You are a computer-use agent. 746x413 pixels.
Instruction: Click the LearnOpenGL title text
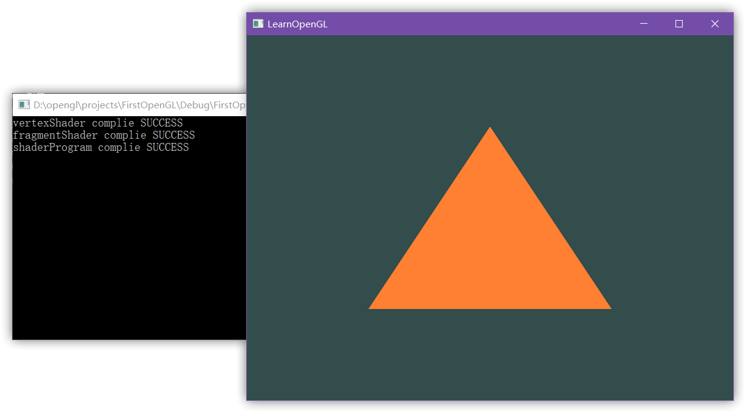(297, 24)
